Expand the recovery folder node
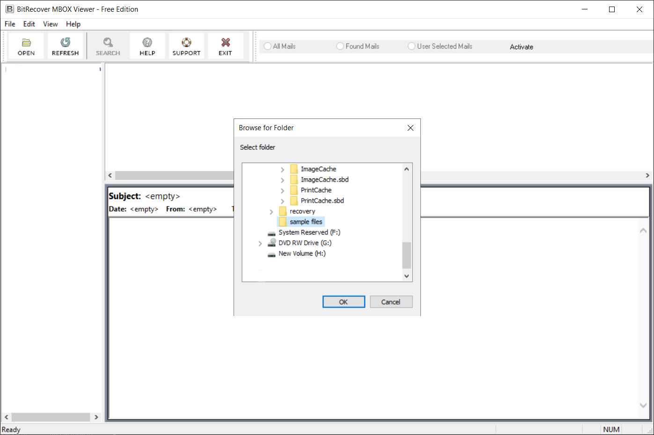Viewport: 654px width, 435px height. 271,212
